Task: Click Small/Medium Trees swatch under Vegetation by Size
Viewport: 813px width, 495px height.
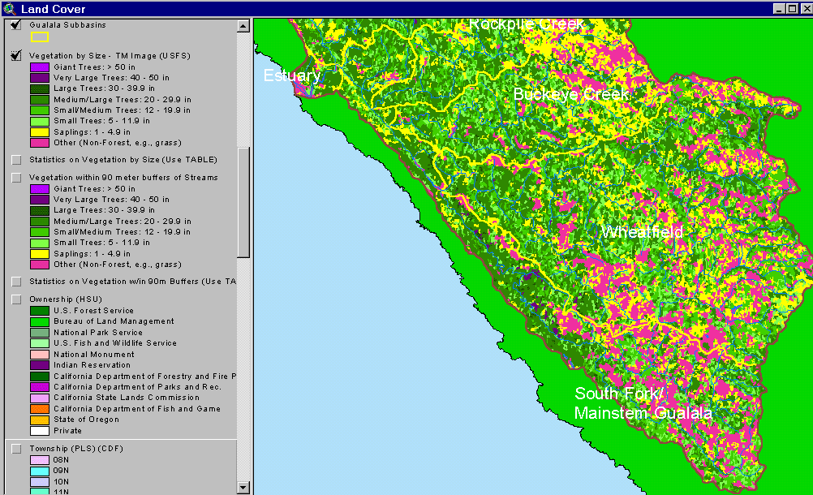Action: [40, 110]
